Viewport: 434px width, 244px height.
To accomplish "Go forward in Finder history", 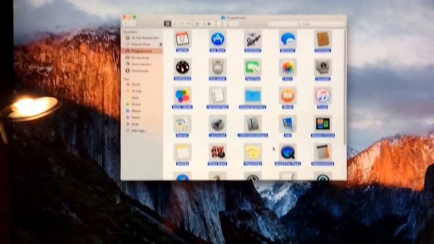I will (x=133, y=24).
